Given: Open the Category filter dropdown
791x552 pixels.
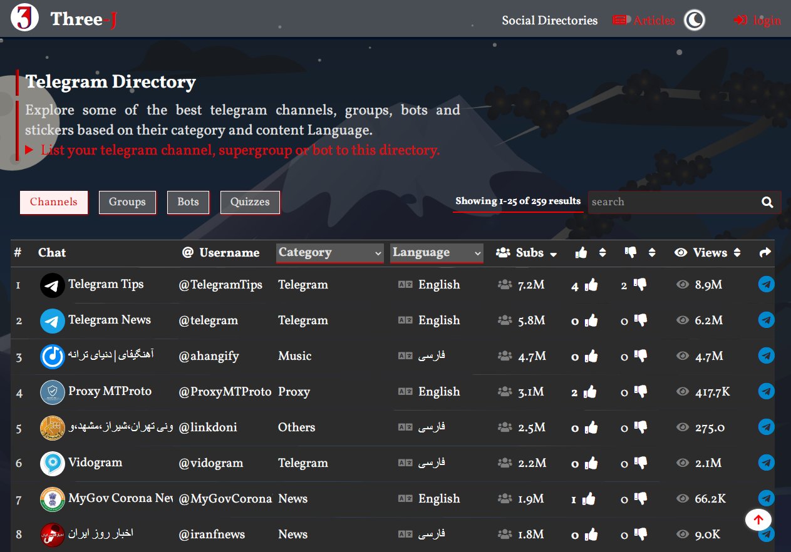Looking at the screenshot, I should [329, 253].
